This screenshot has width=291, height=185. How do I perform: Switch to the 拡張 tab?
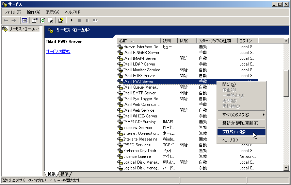pyautogui.click(x=51, y=174)
